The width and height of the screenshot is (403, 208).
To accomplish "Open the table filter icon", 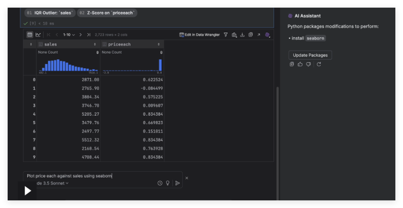I will click(225, 35).
